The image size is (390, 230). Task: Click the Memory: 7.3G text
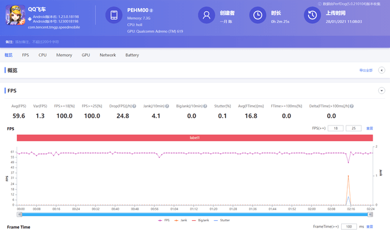tap(139, 18)
